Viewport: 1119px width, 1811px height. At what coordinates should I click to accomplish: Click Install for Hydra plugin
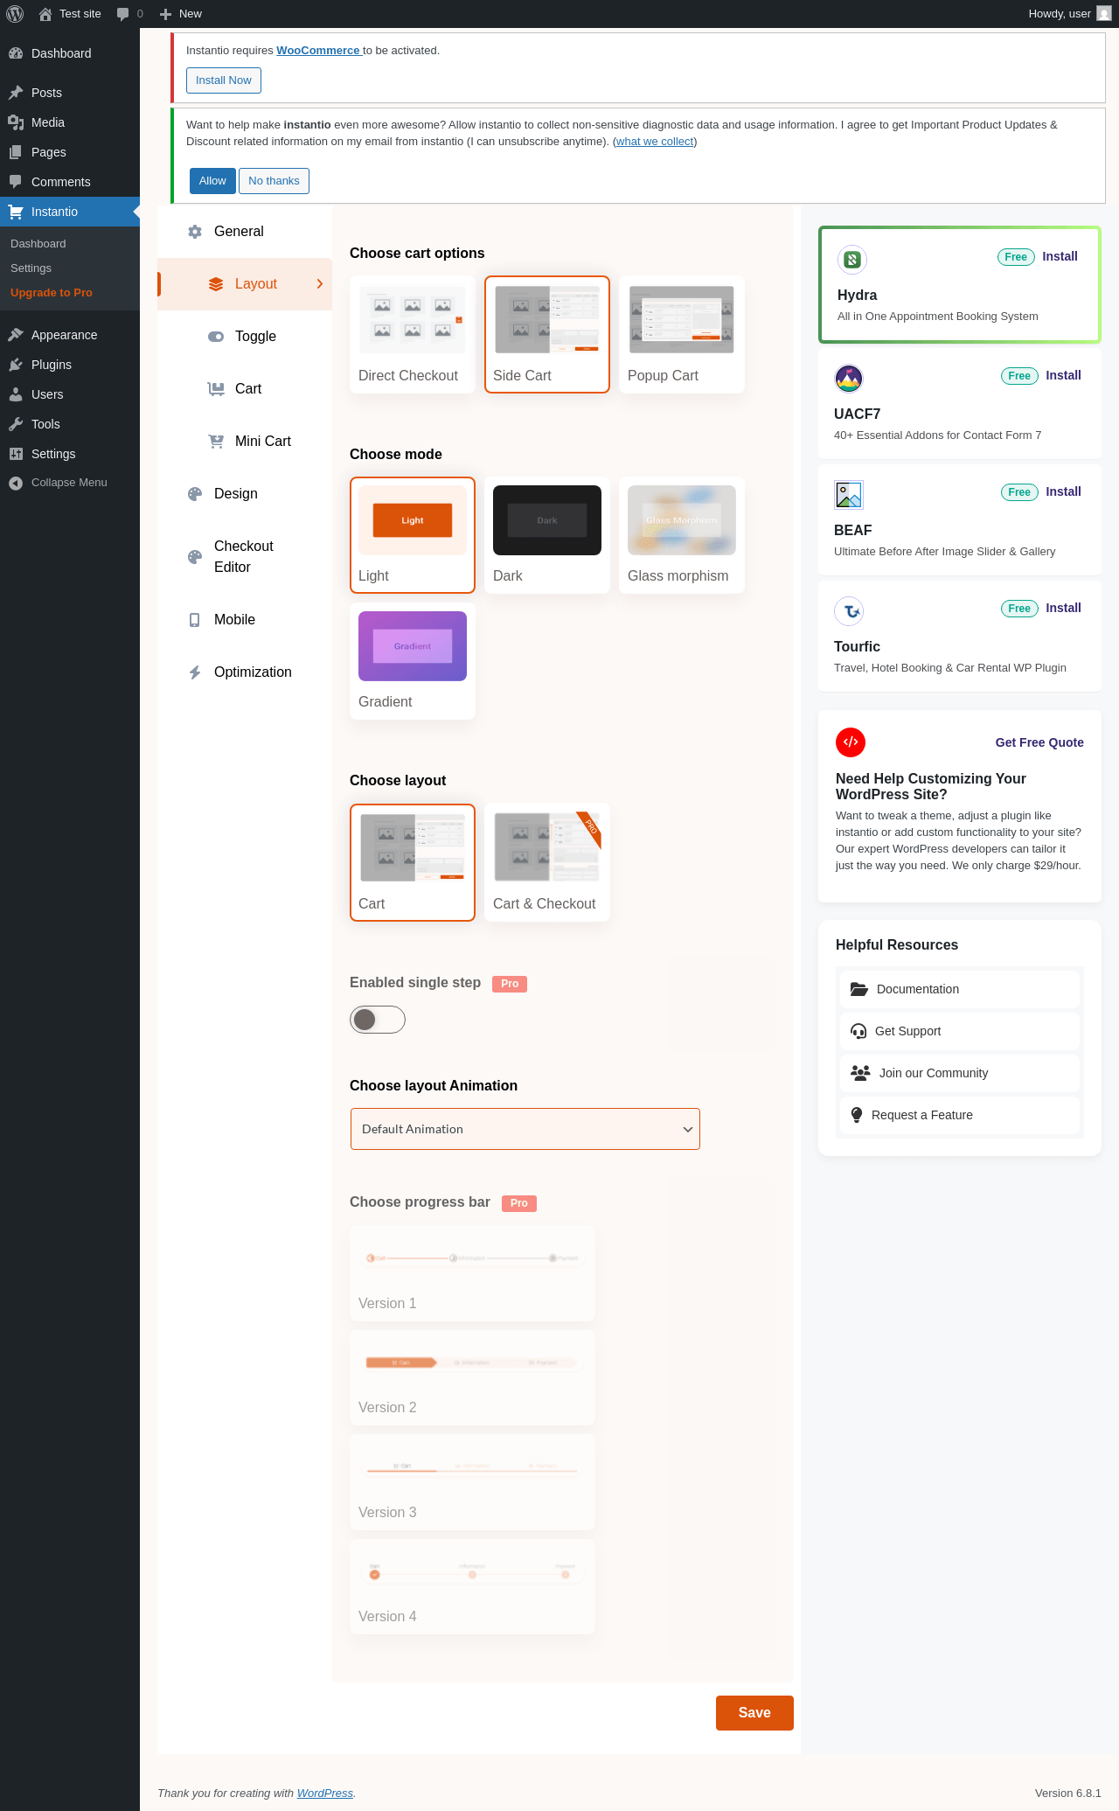click(x=1060, y=256)
